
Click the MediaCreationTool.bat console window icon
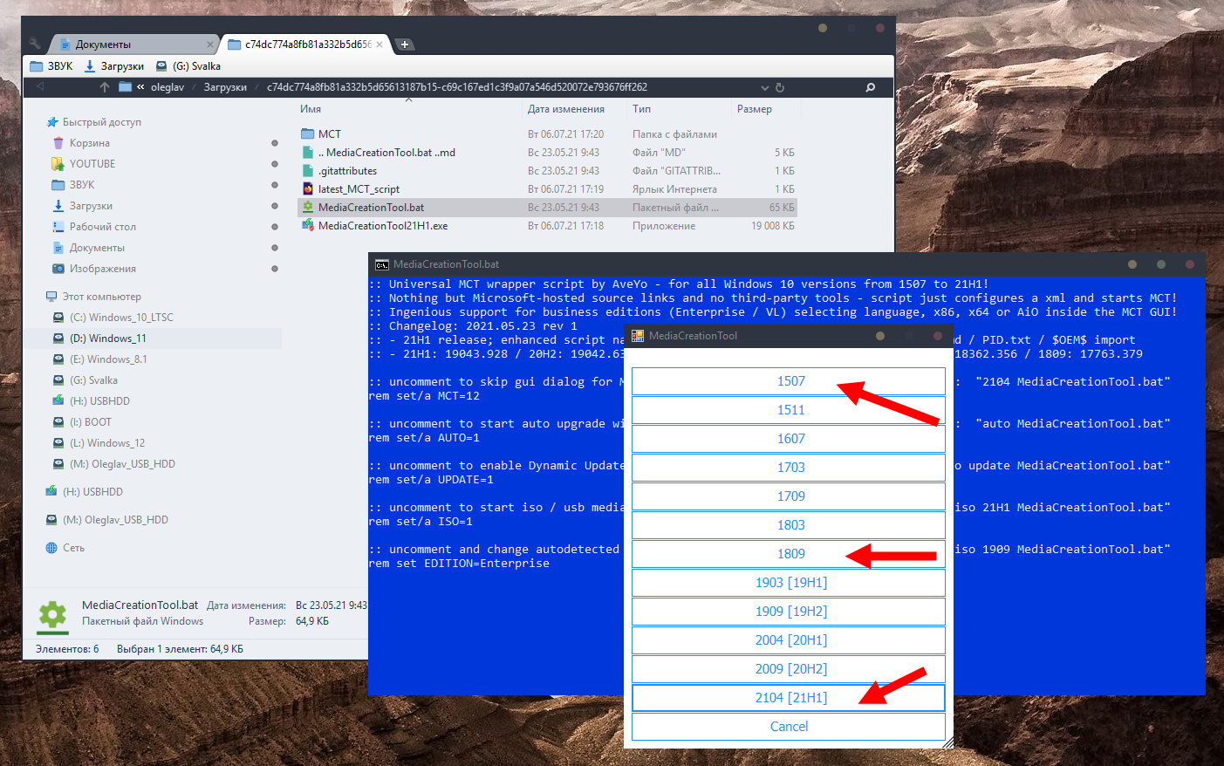click(382, 264)
